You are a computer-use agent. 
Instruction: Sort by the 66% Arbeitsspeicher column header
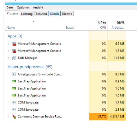(x=117, y=25)
